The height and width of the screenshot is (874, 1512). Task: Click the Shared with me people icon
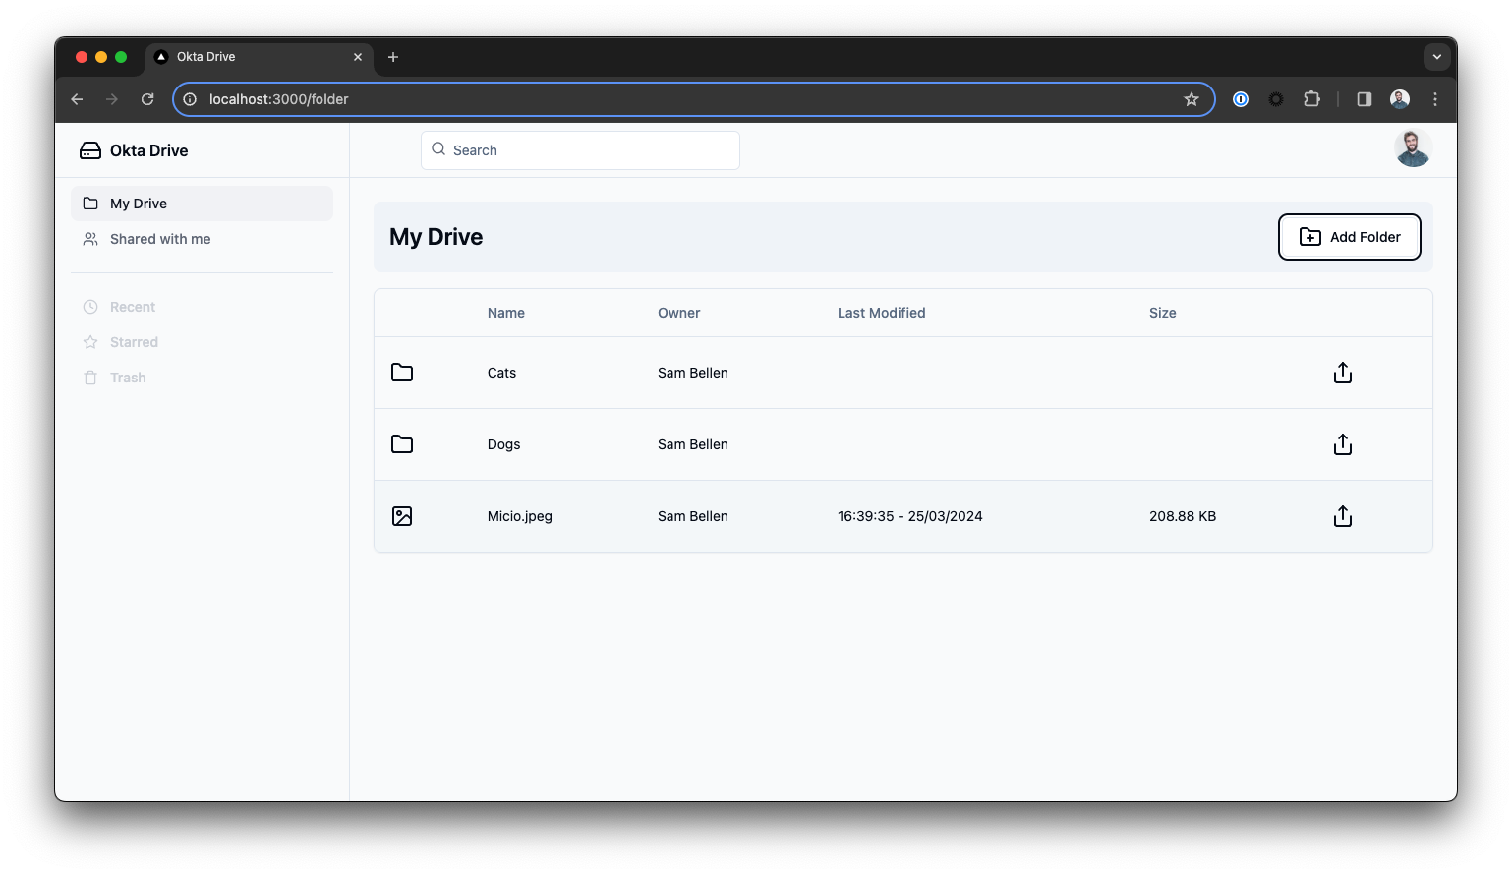(x=90, y=239)
